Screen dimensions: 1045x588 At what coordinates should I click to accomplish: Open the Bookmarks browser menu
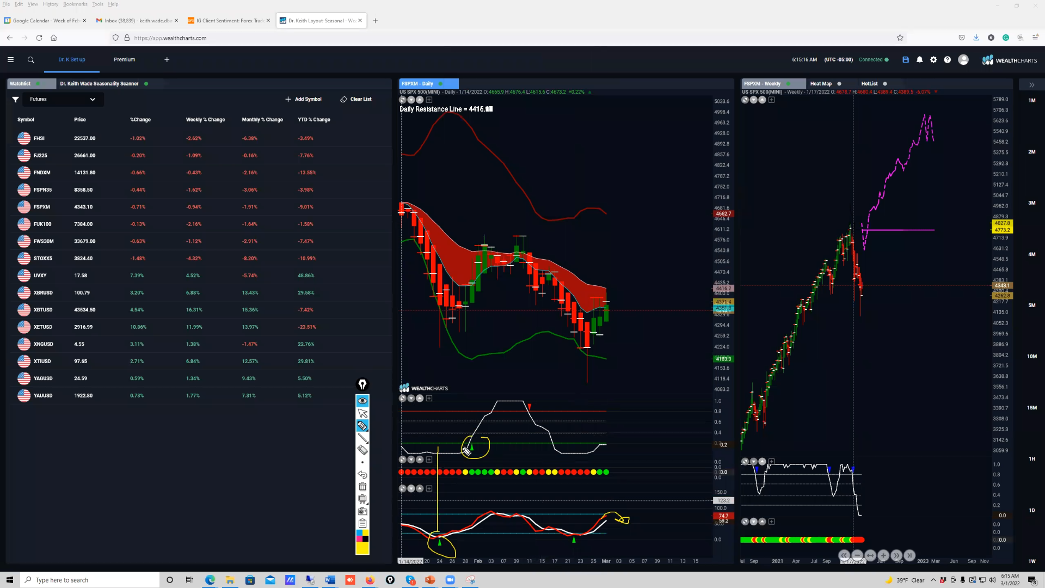(75, 4)
